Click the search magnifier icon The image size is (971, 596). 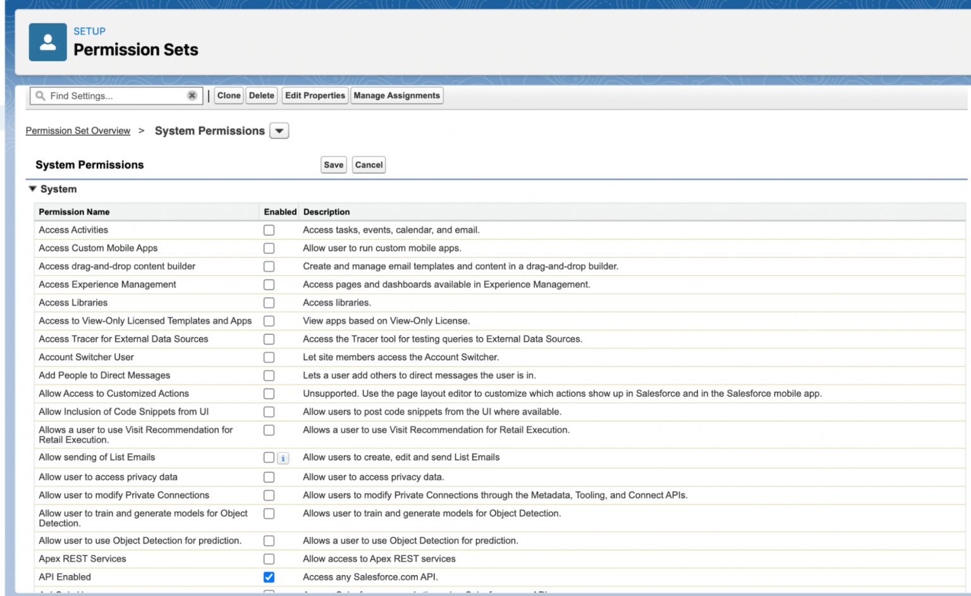click(40, 96)
